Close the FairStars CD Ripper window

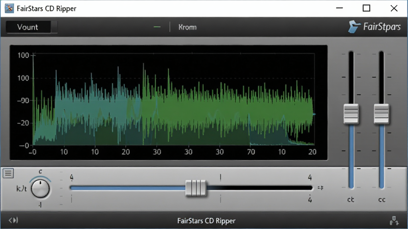394,8
